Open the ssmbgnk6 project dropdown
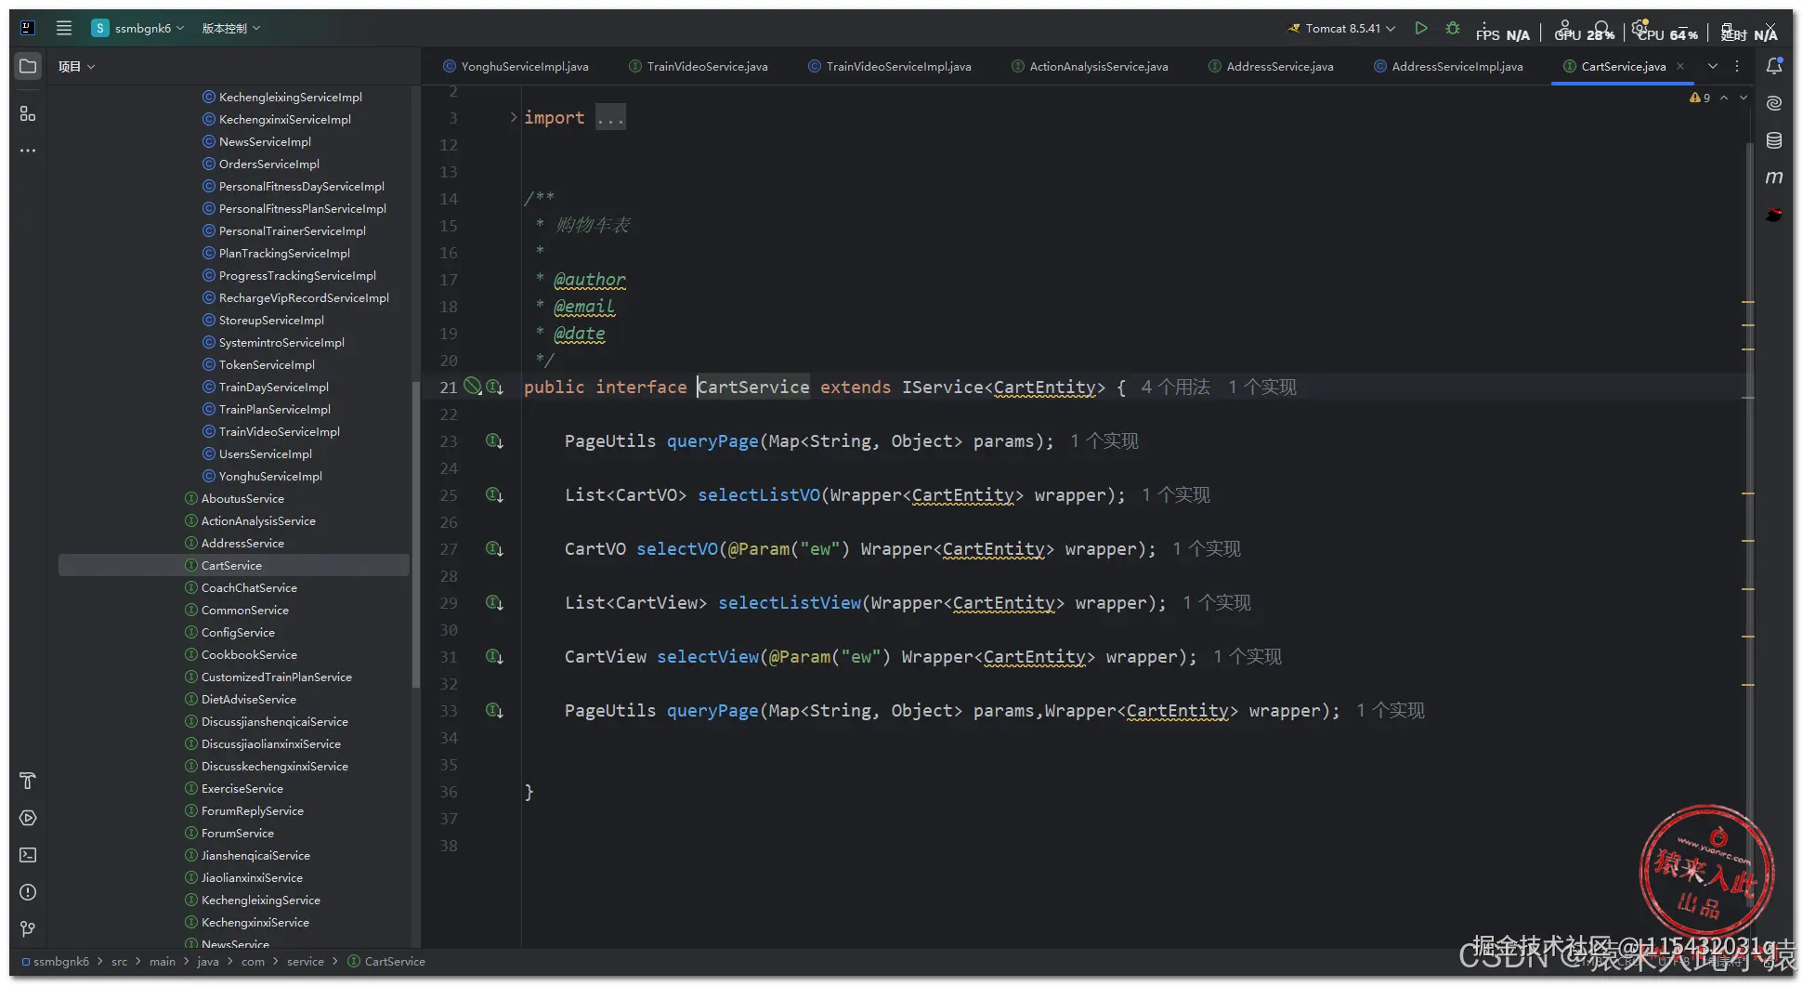This screenshot has height=986, width=1803. pos(138,28)
